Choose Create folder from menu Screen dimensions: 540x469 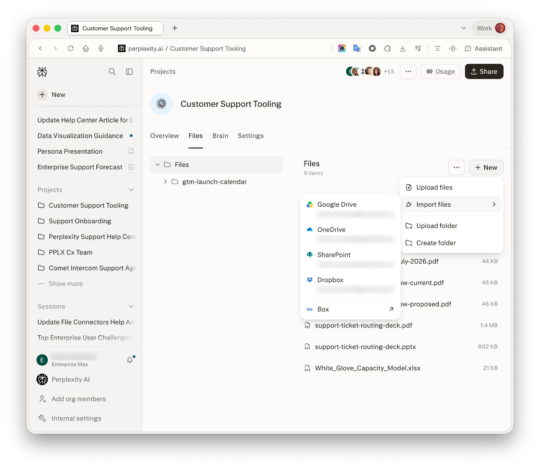tap(452, 243)
